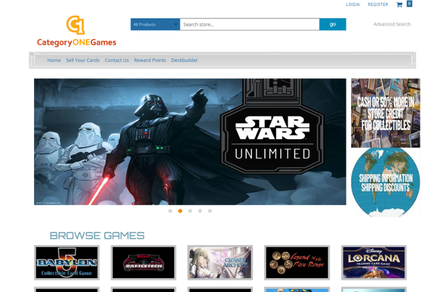This screenshot has width=446, height=292.
Task: Click the go search button
Action: pos(332,24)
